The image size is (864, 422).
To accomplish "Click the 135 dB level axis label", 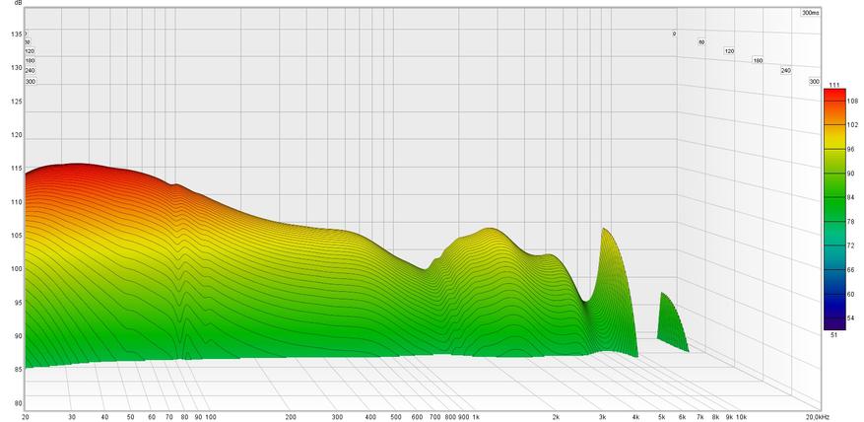I will (16, 35).
